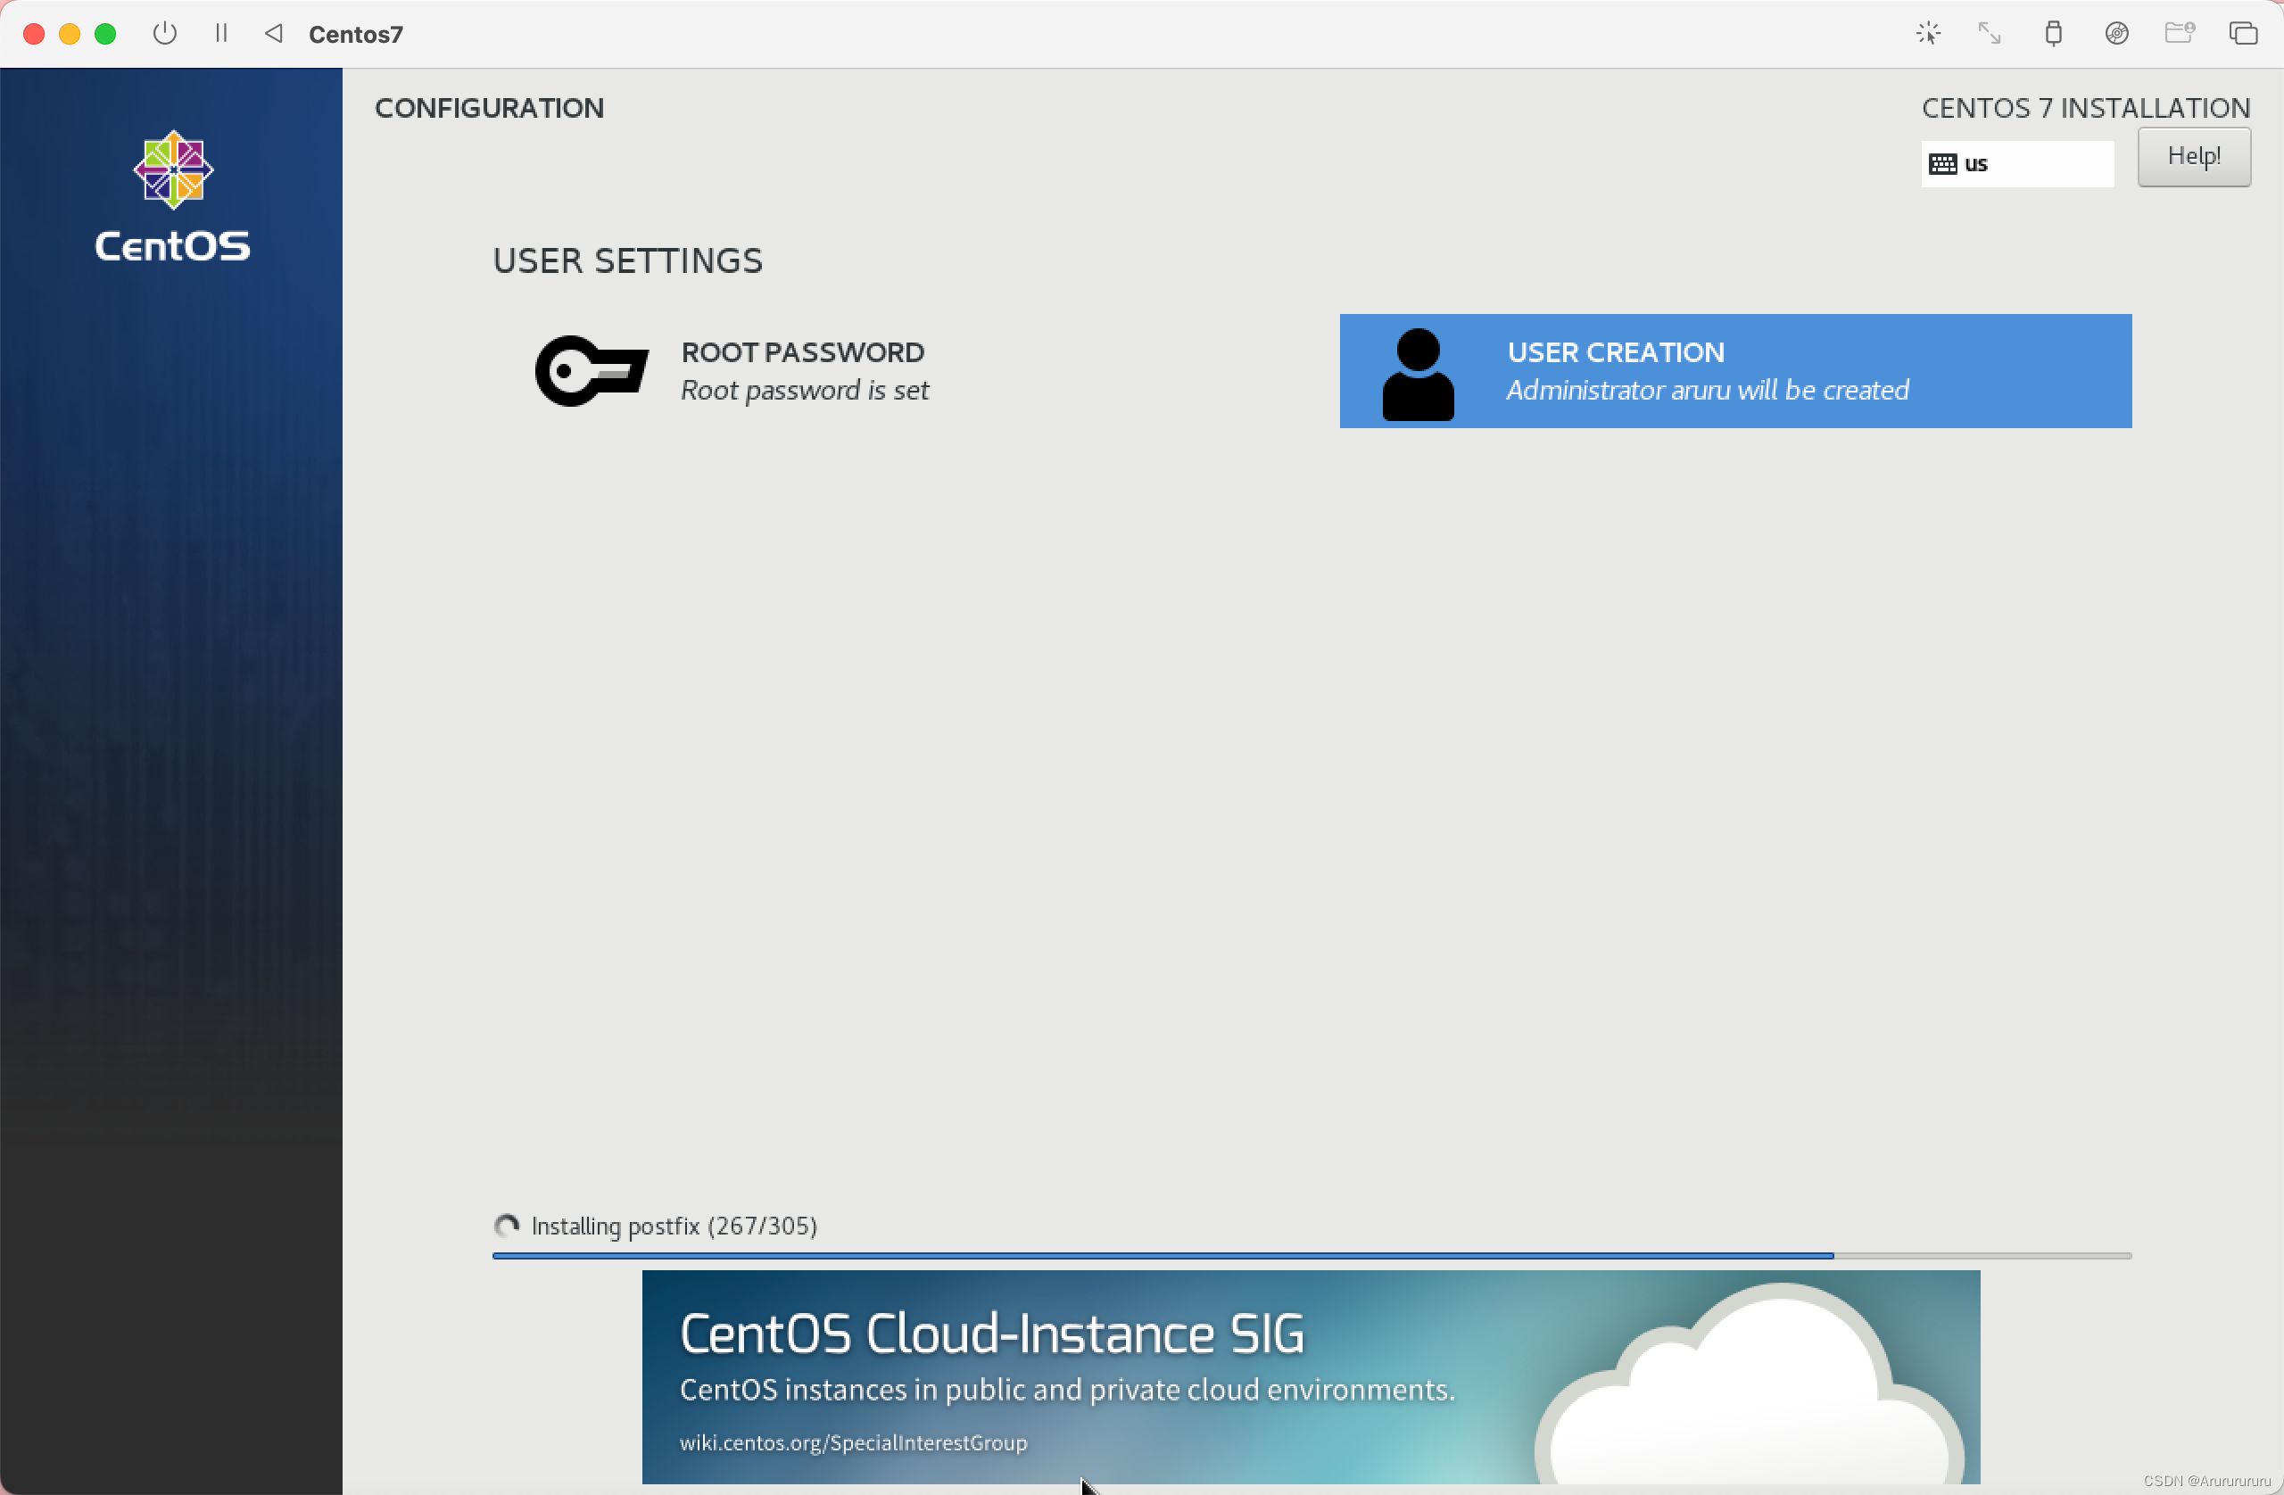Click the capture input cursor icon
Image resolution: width=2284 pixels, height=1495 pixels.
[1929, 34]
